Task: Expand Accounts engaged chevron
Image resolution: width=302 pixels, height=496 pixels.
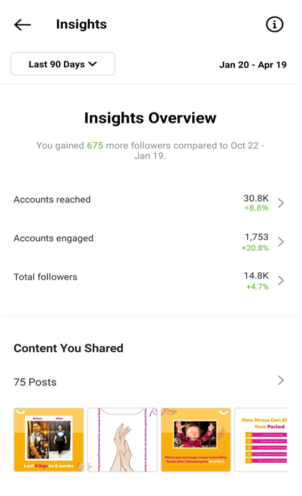Action: 280,242
